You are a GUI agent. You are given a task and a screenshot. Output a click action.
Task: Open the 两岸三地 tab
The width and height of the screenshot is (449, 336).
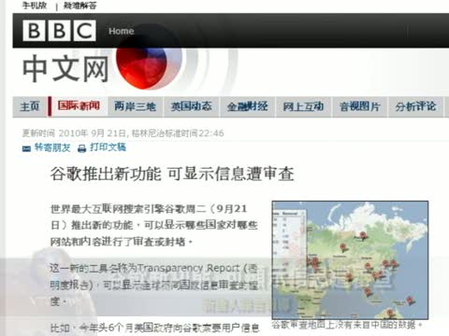point(135,106)
